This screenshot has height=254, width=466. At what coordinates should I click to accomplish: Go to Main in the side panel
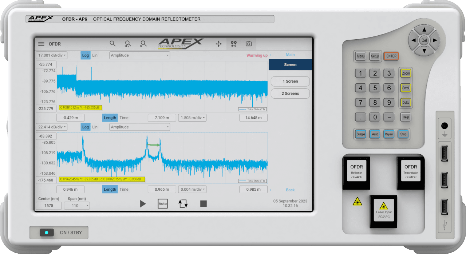click(290, 55)
